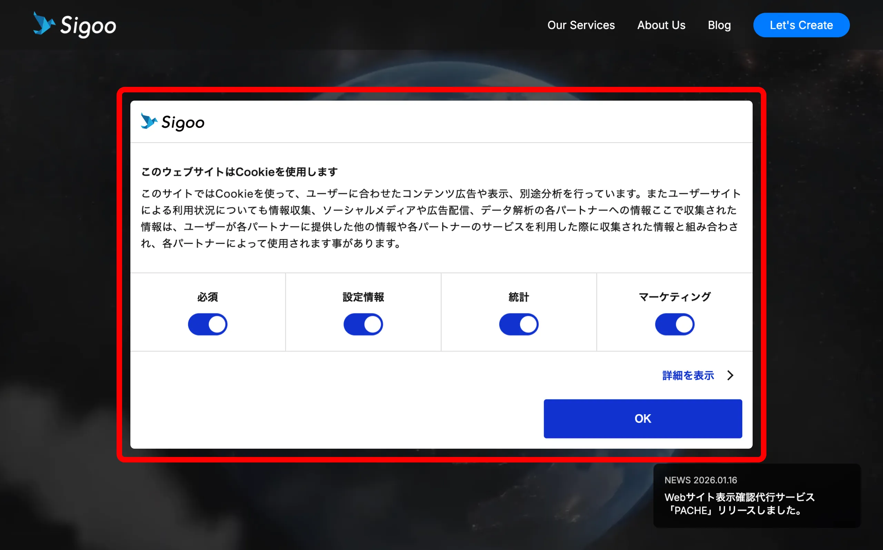Open the 詳細を表示 details link
The height and width of the screenshot is (550, 883).
(x=688, y=375)
